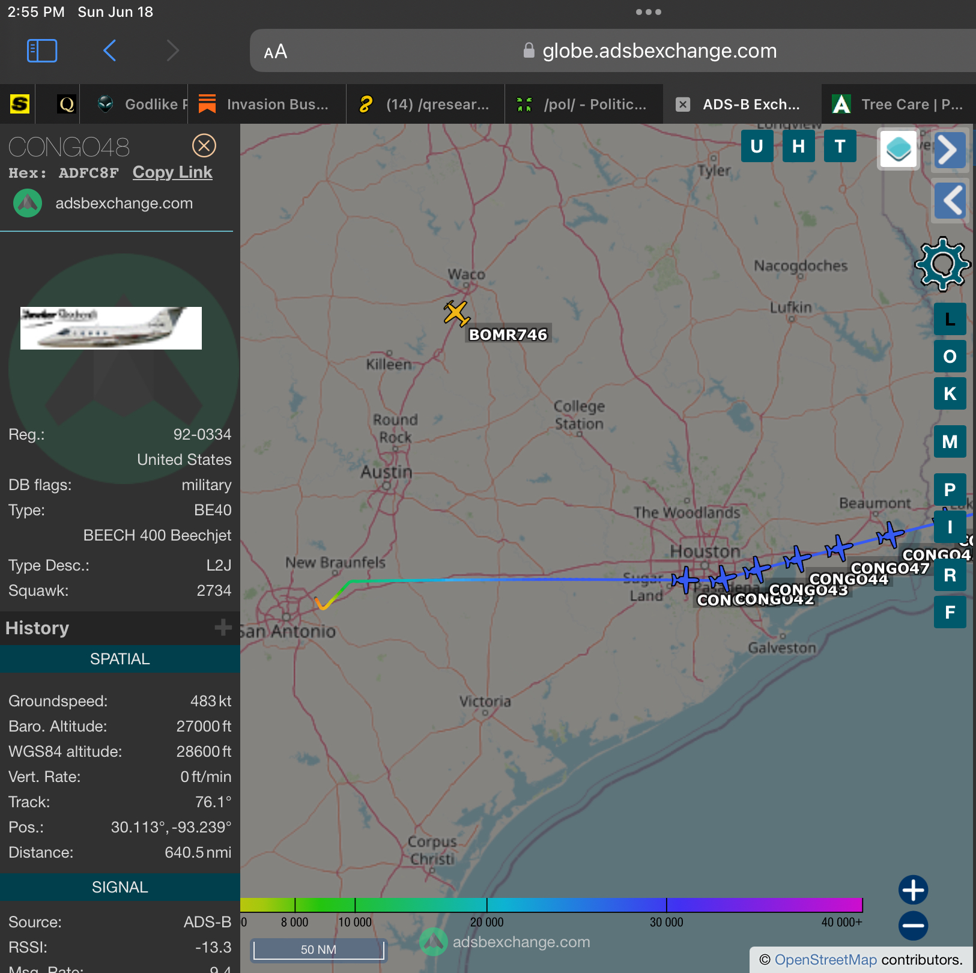976x973 pixels.
Task: Toggle the M map button
Action: pos(950,441)
